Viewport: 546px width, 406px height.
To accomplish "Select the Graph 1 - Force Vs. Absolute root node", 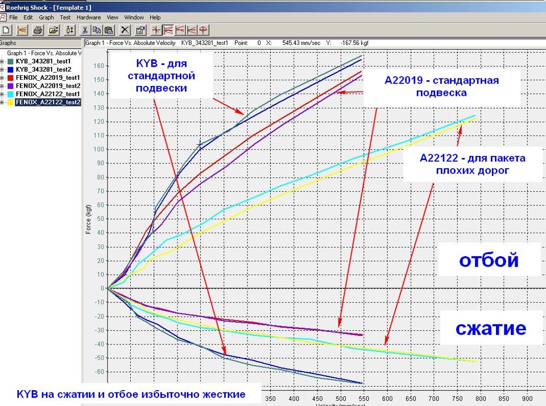I will tap(44, 53).
